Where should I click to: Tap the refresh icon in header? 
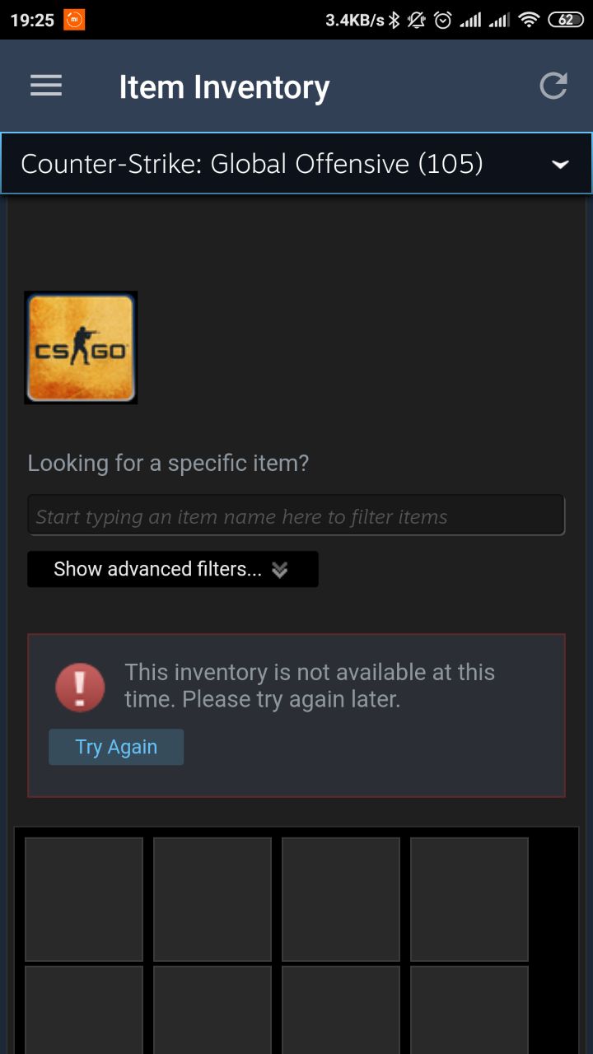click(553, 86)
